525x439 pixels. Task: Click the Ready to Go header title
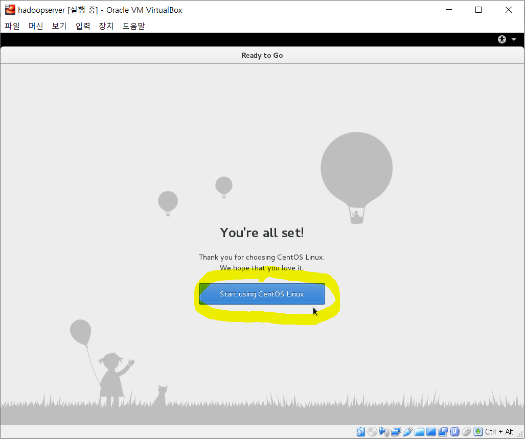pyautogui.click(x=262, y=55)
